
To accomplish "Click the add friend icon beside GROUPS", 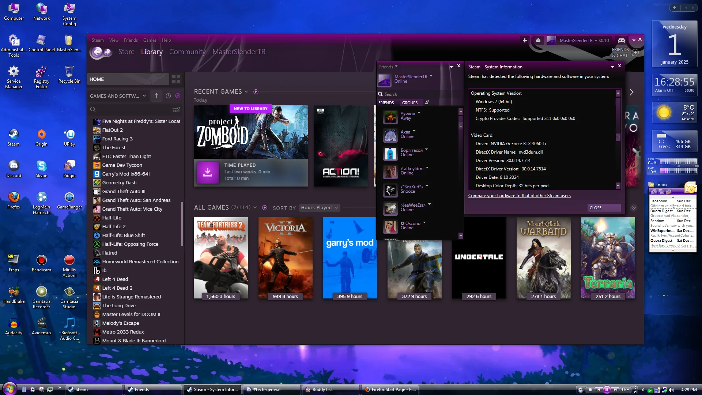I will click(427, 102).
